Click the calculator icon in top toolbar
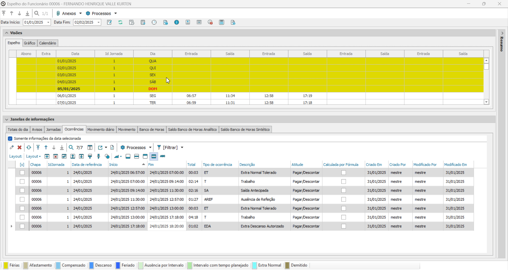The image size is (508, 270). point(222,22)
